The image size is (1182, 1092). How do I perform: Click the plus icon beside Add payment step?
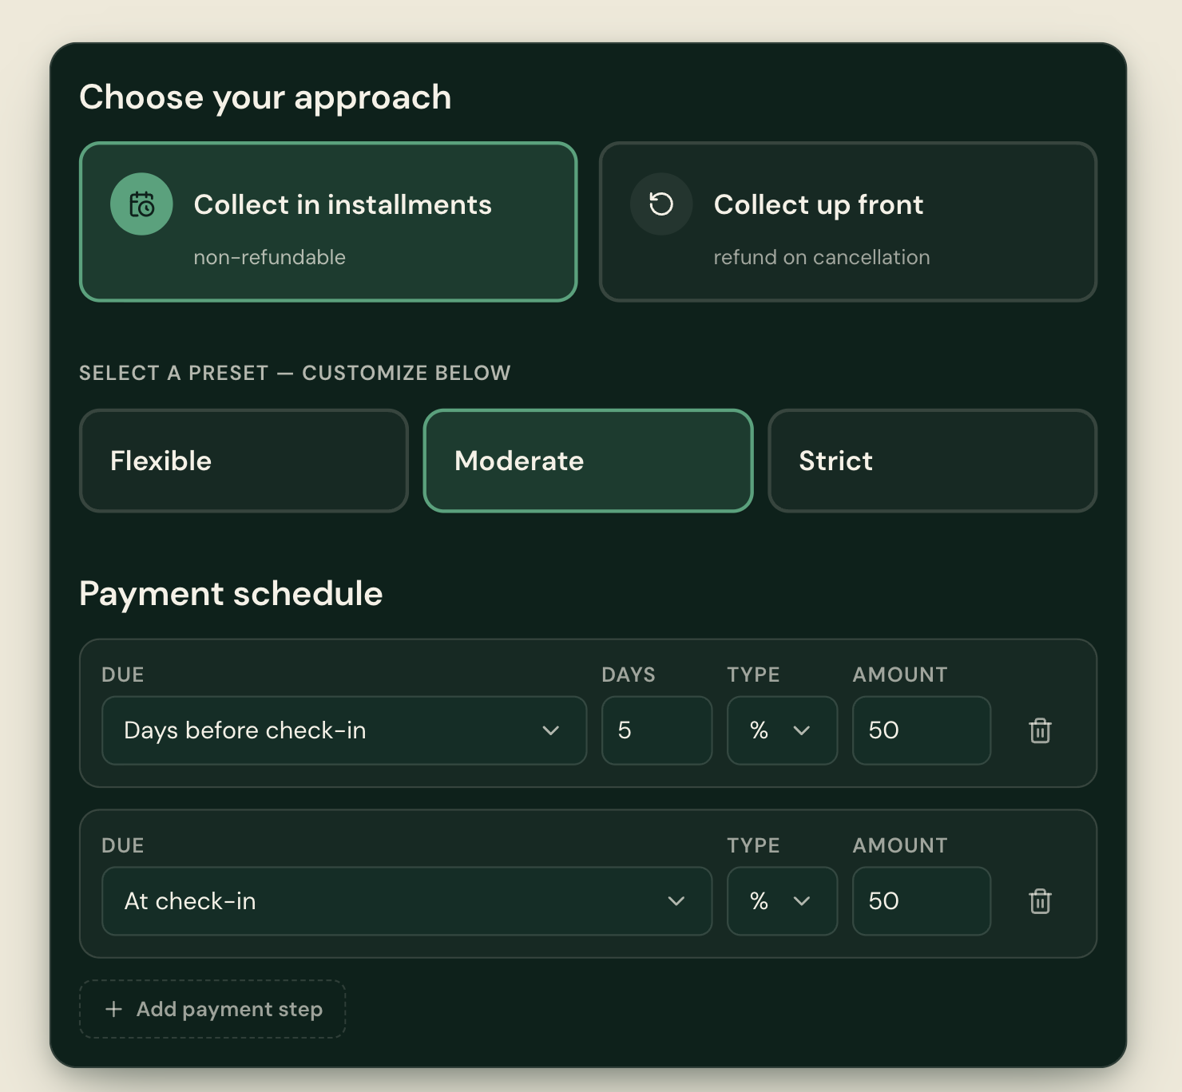tap(114, 1009)
